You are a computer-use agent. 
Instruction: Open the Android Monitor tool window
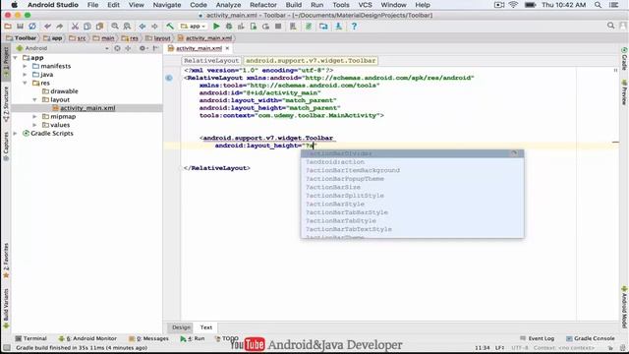point(87,338)
